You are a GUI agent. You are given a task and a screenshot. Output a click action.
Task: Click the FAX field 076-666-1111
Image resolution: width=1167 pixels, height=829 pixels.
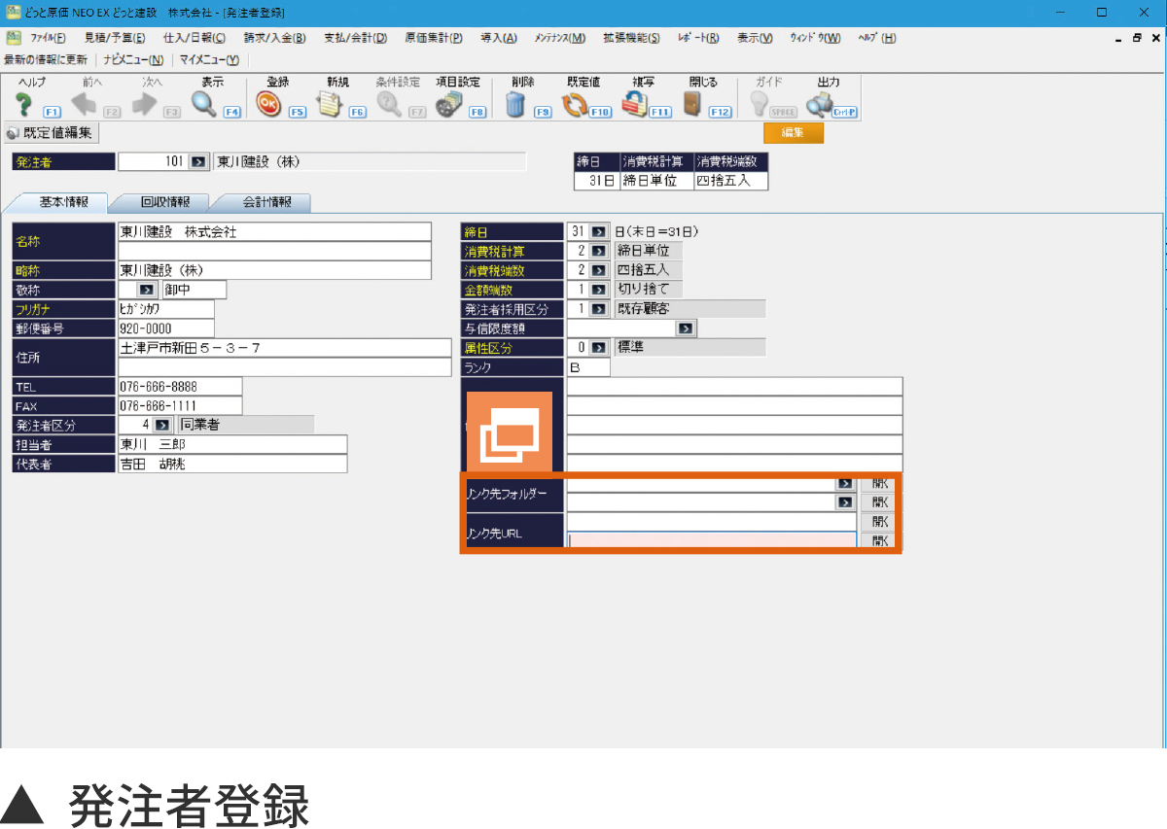pos(180,405)
